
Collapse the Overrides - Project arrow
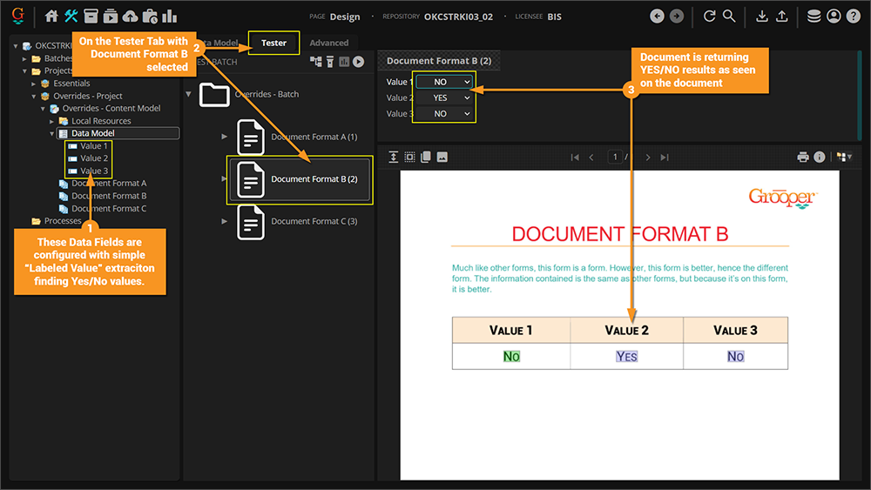[33, 96]
